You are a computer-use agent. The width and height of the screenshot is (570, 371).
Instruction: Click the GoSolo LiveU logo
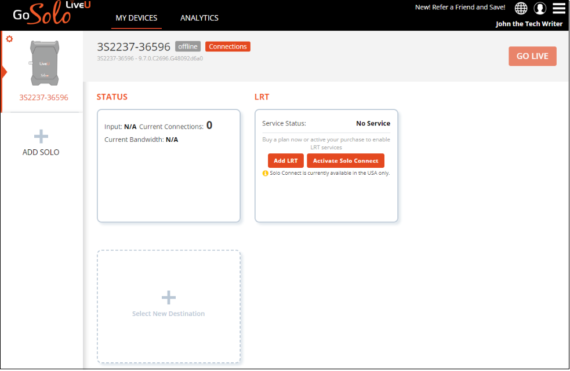pos(52,13)
